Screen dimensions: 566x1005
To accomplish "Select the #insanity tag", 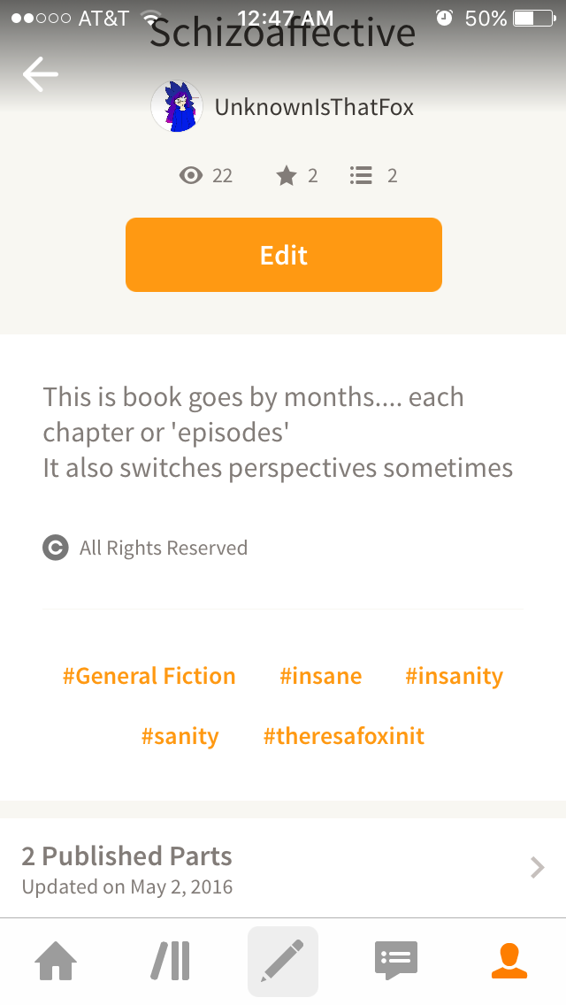I will pyautogui.click(x=454, y=676).
